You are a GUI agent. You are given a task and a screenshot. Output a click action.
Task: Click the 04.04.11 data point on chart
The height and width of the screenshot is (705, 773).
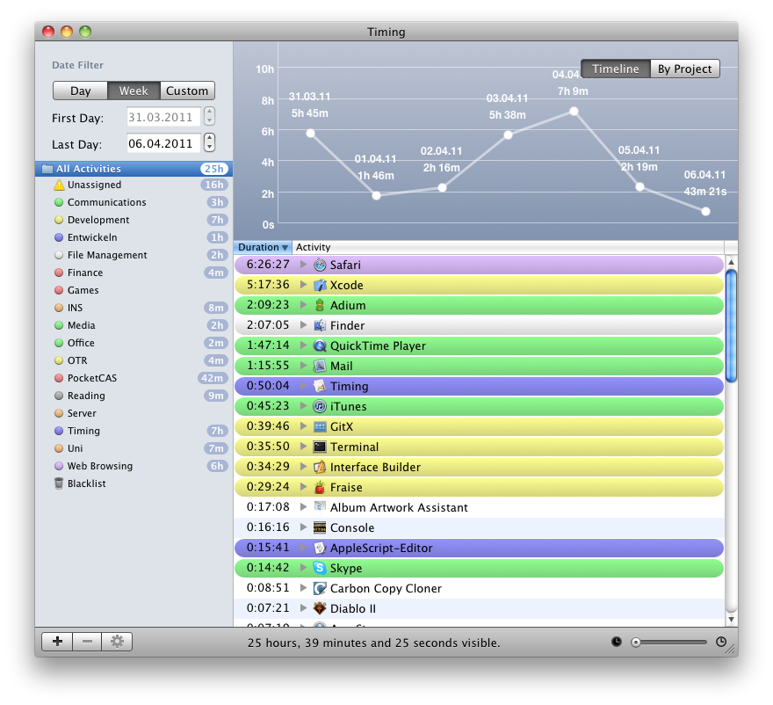click(574, 112)
